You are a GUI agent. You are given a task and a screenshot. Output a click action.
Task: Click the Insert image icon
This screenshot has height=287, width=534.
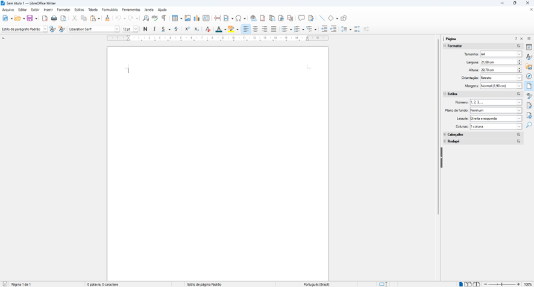point(187,19)
